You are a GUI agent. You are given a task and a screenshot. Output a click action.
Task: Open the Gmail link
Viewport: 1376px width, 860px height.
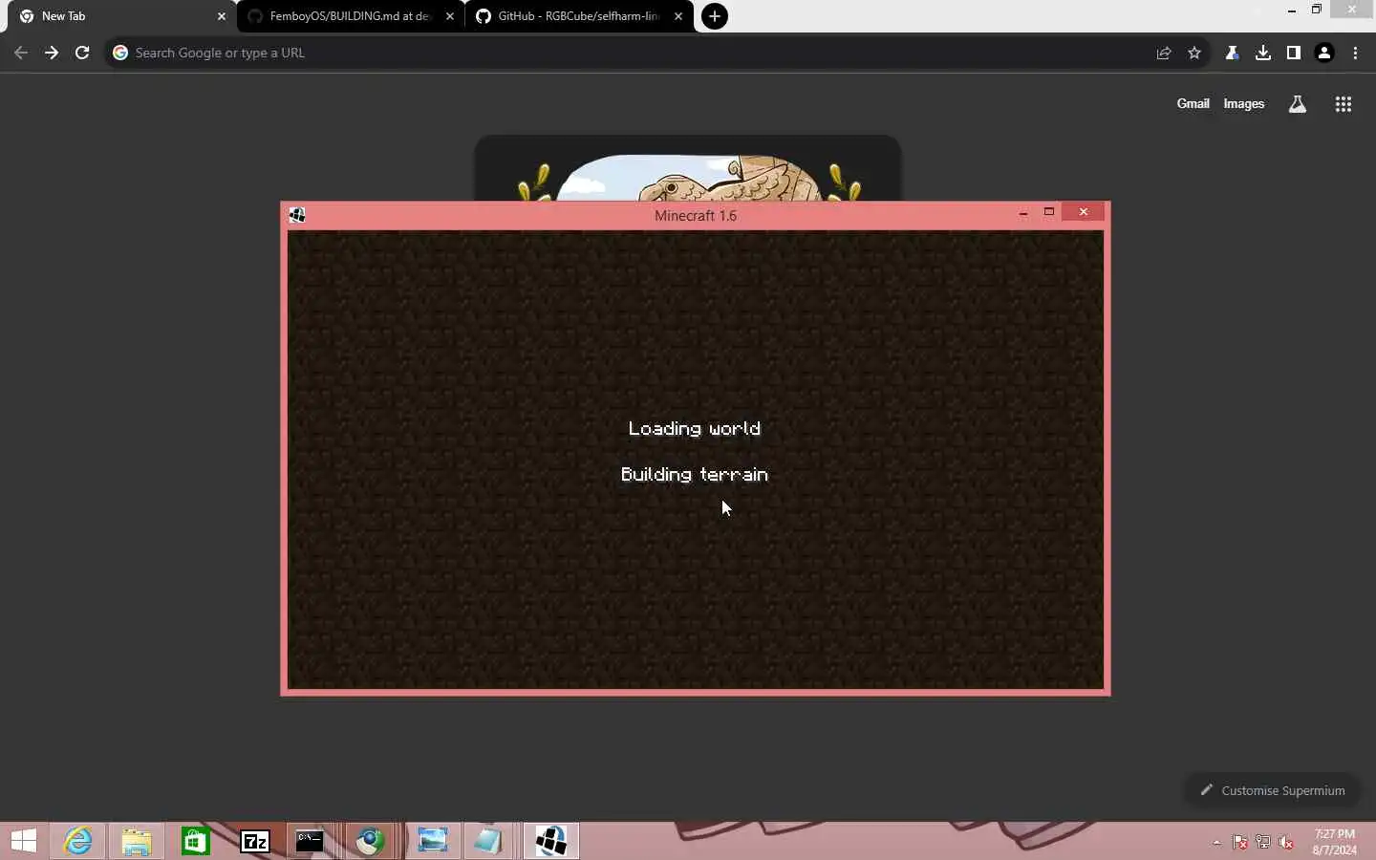click(x=1193, y=104)
